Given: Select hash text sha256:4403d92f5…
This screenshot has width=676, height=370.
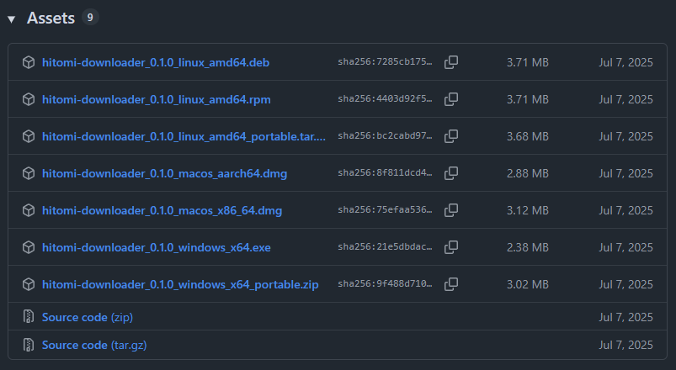Looking at the screenshot, I should click(x=385, y=98).
